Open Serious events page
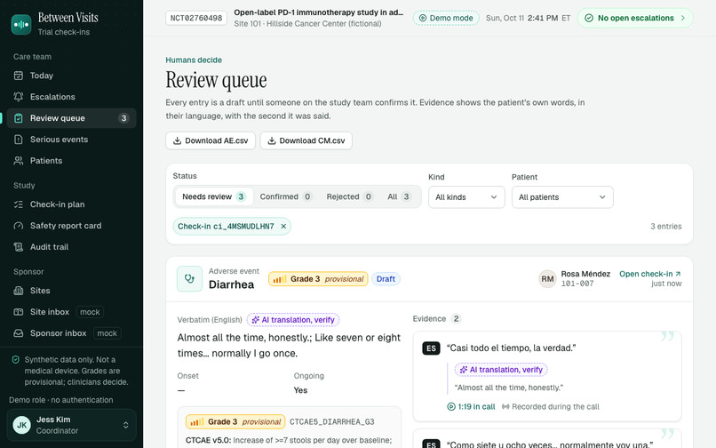Image resolution: width=716 pixels, height=448 pixels. coord(71,140)
